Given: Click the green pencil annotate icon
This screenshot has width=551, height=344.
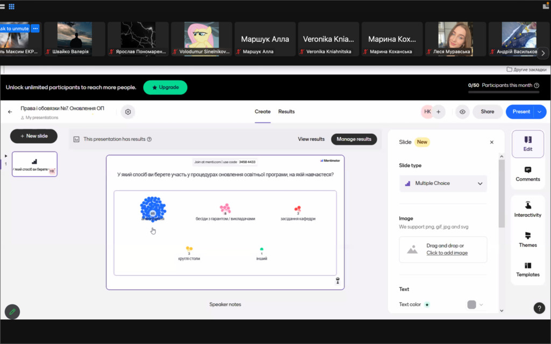Looking at the screenshot, I should [x=12, y=311].
